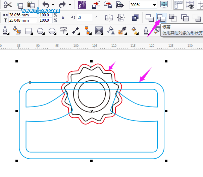The height and width of the screenshot is (177, 203).
Task: Select the Interactive Fill bucket tool
Action: 135,31
